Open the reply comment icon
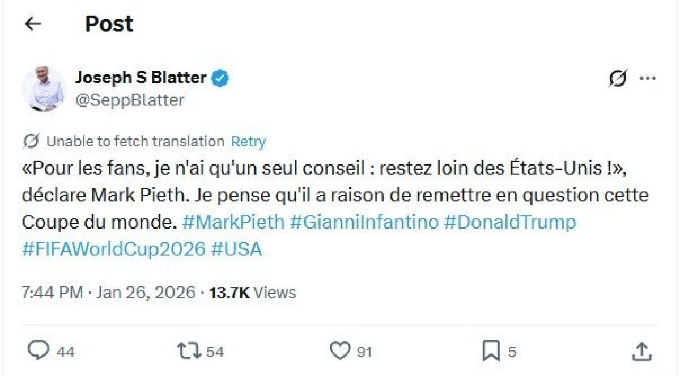This screenshot has height=376, width=680. pyautogui.click(x=39, y=351)
